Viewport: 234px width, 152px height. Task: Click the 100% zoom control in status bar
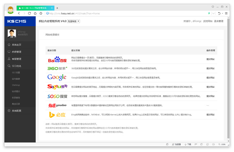[222, 144]
